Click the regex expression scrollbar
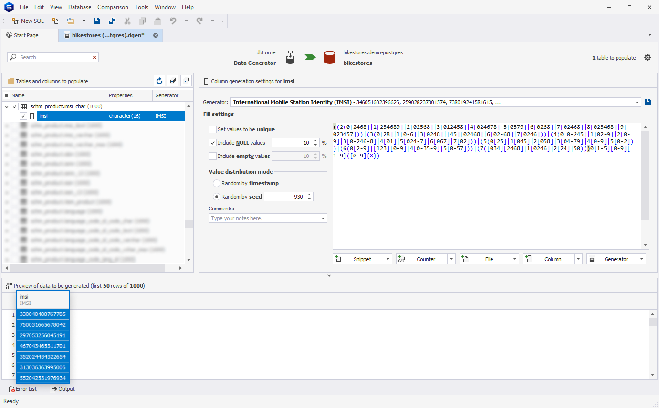659x408 pixels. (x=645, y=176)
